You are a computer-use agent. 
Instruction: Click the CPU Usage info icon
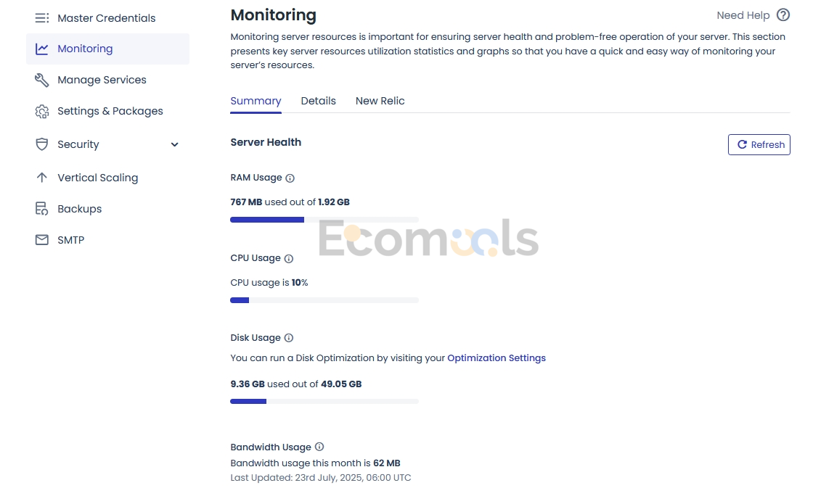[x=289, y=258]
